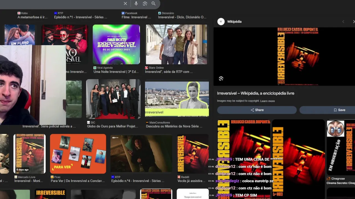The width and height of the screenshot is (355, 199).
Task: Click the Fnac source favicon
Action: [52, 177]
